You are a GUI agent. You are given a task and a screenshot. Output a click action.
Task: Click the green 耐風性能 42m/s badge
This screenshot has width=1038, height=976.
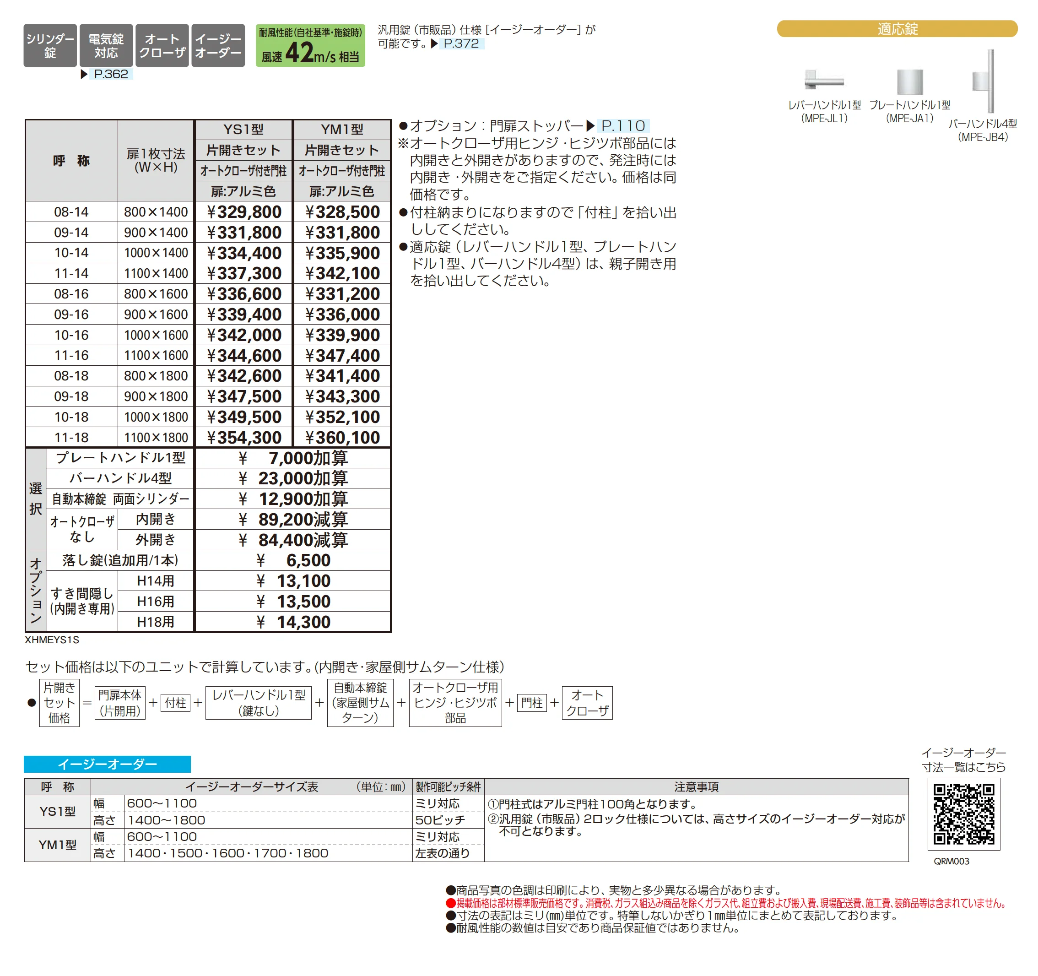[x=310, y=45]
